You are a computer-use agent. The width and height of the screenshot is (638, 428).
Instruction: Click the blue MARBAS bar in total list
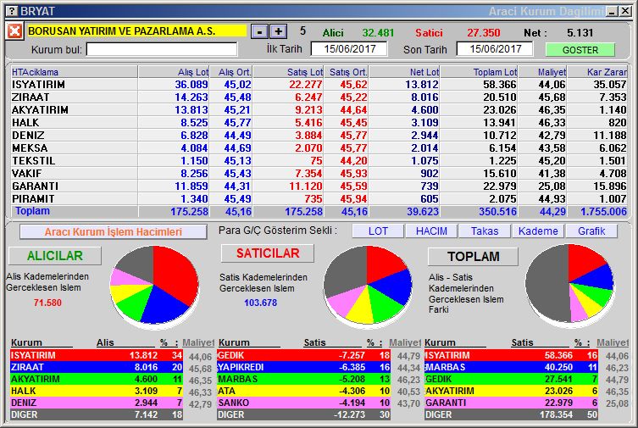pos(511,367)
